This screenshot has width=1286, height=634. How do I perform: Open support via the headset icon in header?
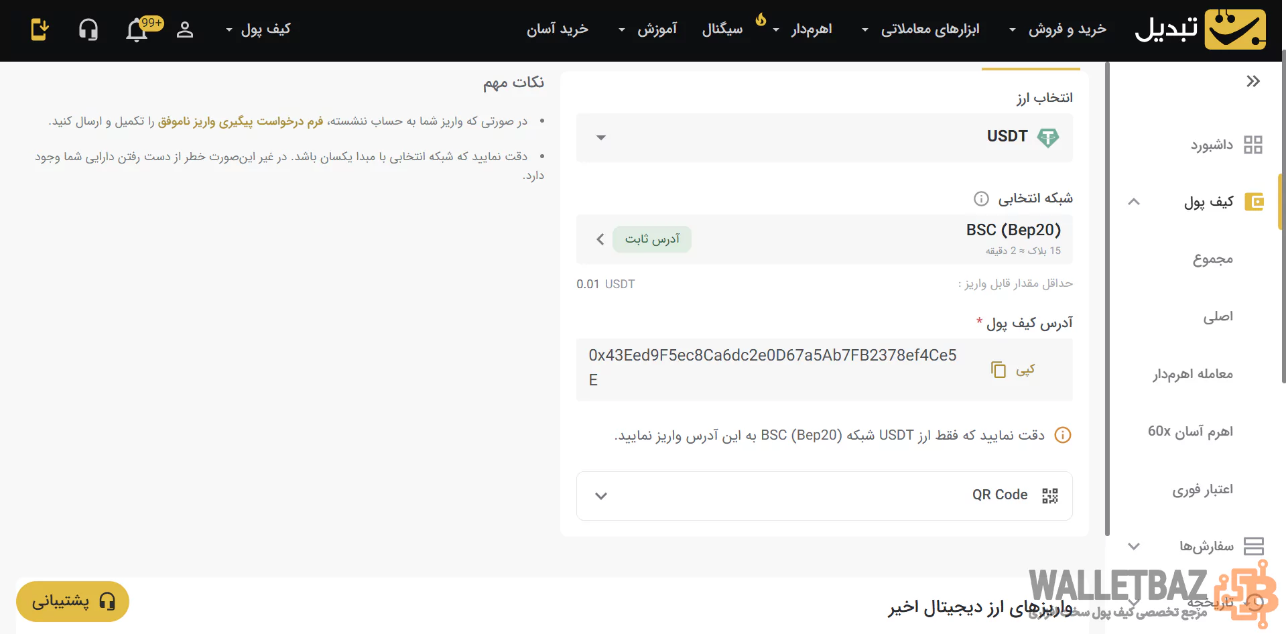88,30
